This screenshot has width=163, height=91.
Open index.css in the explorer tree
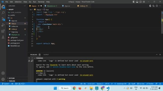point(15,26)
